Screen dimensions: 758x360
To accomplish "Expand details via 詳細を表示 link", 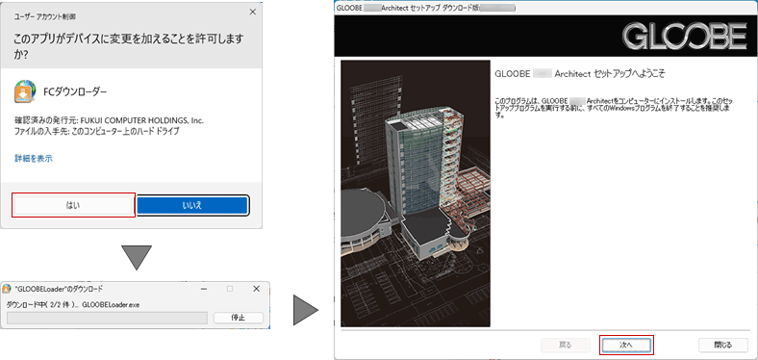I will [33, 158].
